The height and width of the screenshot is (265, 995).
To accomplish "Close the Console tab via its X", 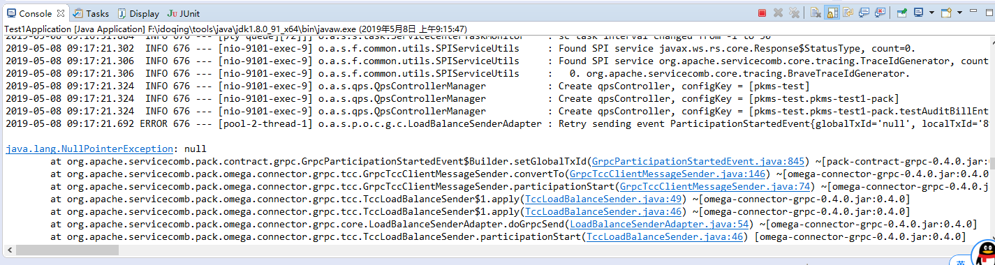I will point(61,13).
